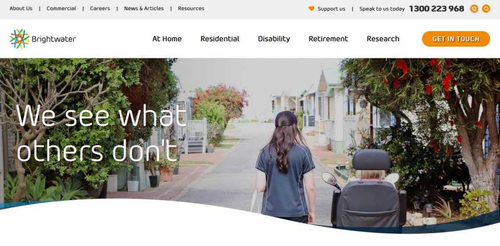Visit News & Articles
Viewport: 500px width, 246px height.
tap(144, 9)
